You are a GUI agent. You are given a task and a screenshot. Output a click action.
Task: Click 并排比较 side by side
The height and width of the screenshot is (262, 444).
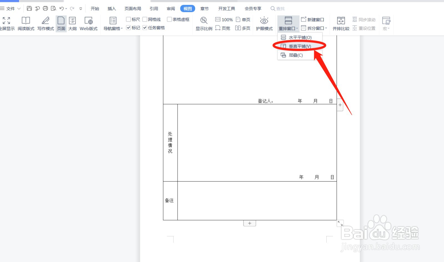click(341, 23)
